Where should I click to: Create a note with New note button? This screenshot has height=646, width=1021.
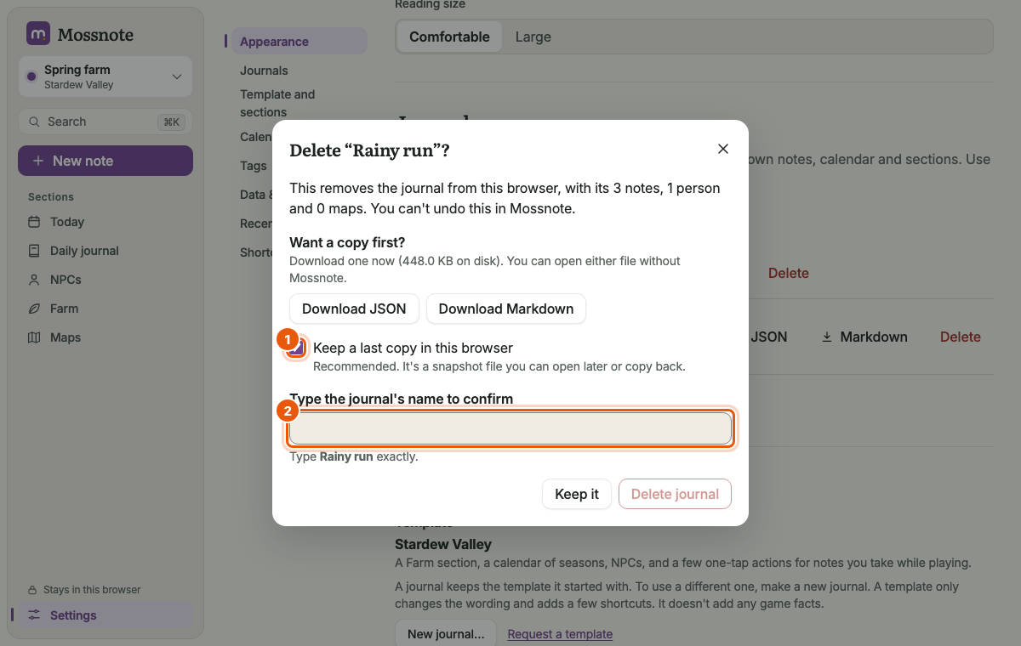[x=106, y=161]
